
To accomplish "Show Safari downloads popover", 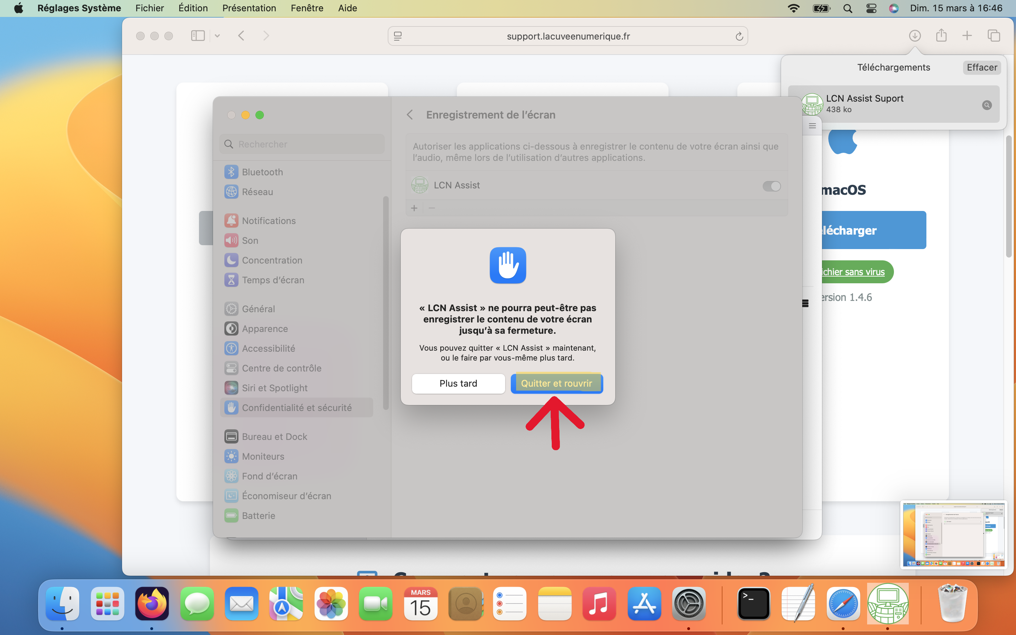I will pos(915,36).
